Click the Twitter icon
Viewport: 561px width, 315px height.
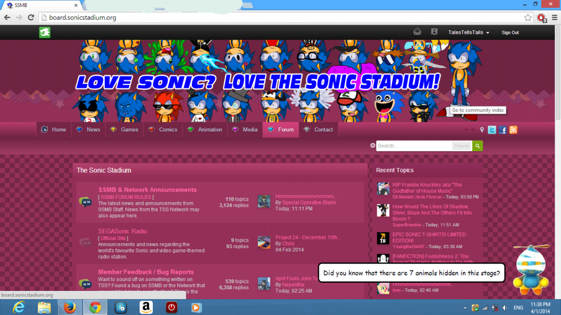pos(492,130)
